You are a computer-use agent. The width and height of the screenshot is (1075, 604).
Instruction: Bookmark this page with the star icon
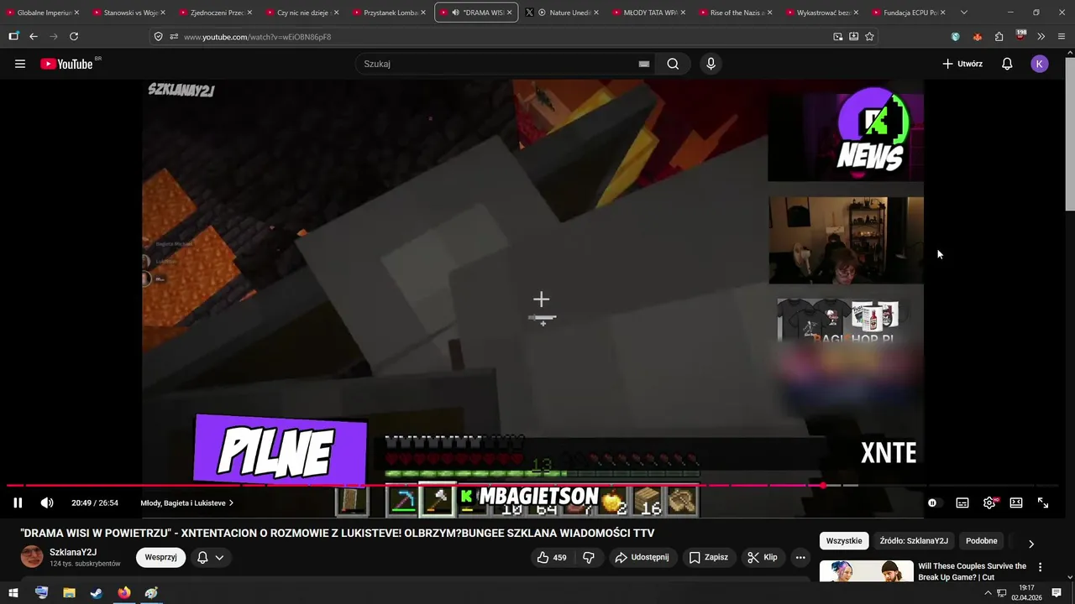coord(869,37)
